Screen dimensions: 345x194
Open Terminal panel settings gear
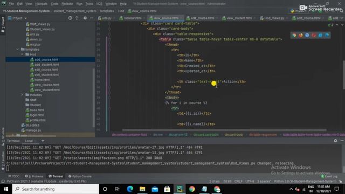click(335, 141)
